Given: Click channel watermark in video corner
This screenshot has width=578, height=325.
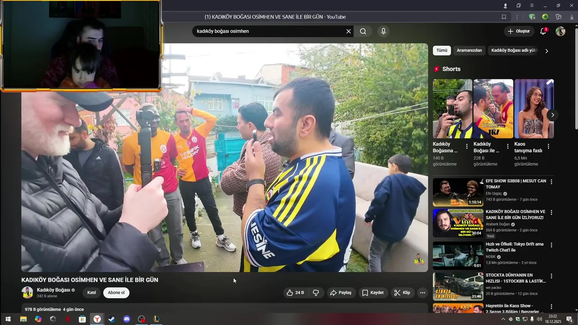Looking at the screenshot, I should 419,259.
